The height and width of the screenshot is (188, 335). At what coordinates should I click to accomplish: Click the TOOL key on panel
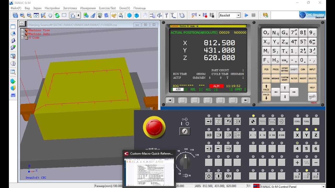click(306, 121)
